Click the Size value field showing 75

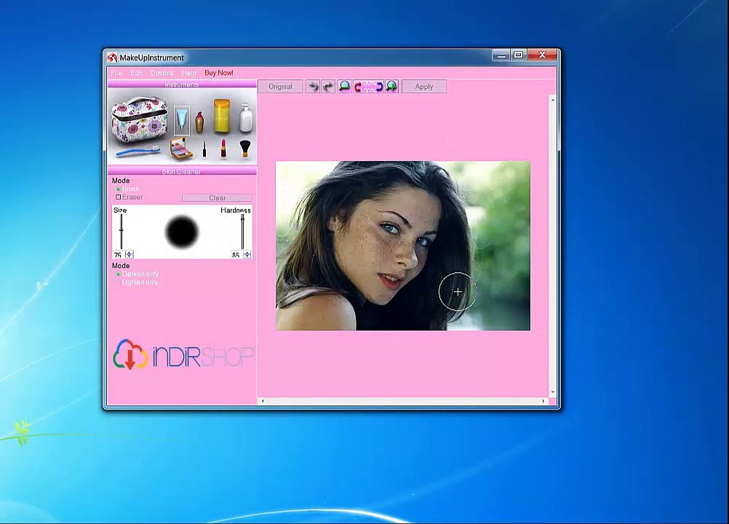point(119,255)
